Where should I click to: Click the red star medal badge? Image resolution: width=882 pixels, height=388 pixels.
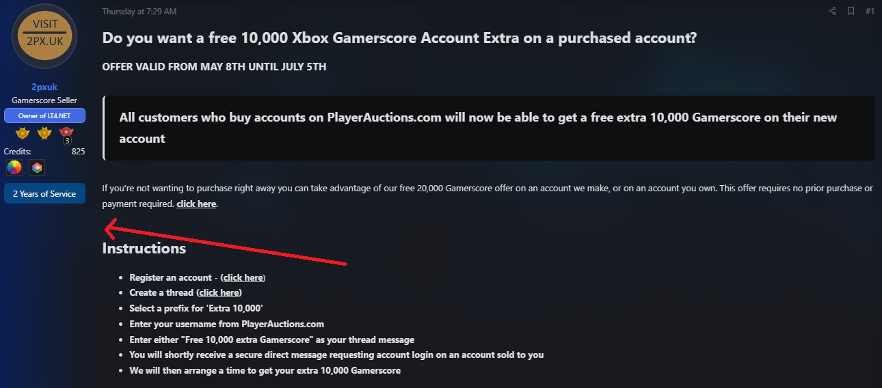66,134
